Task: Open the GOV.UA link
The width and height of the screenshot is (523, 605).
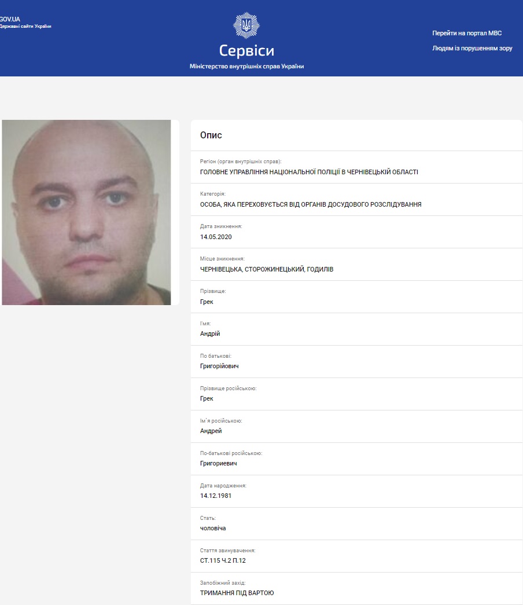Action: pyautogui.click(x=10, y=19)
